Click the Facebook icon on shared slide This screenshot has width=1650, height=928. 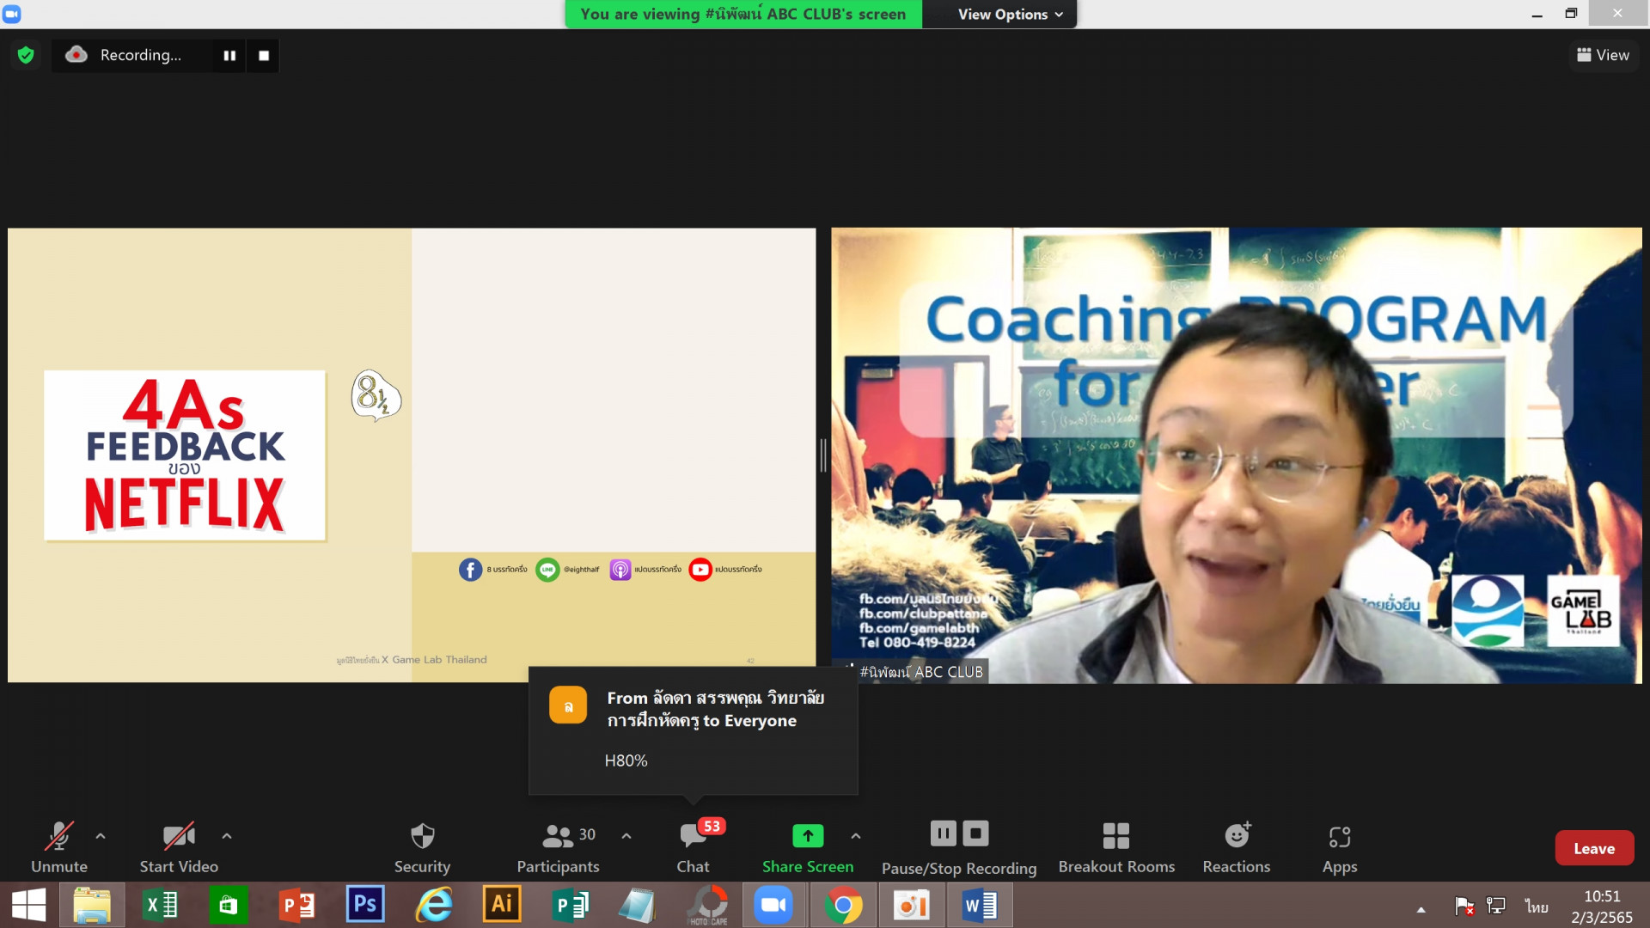click(470, 569)
